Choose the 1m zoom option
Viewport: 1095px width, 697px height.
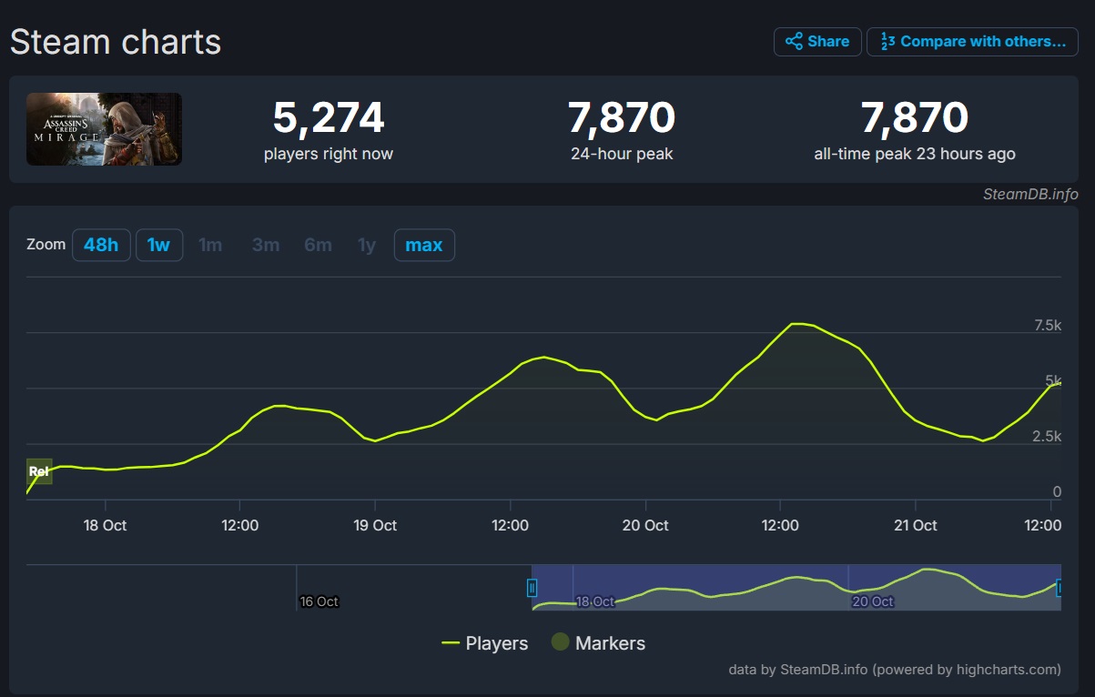[x=210, y=245]
